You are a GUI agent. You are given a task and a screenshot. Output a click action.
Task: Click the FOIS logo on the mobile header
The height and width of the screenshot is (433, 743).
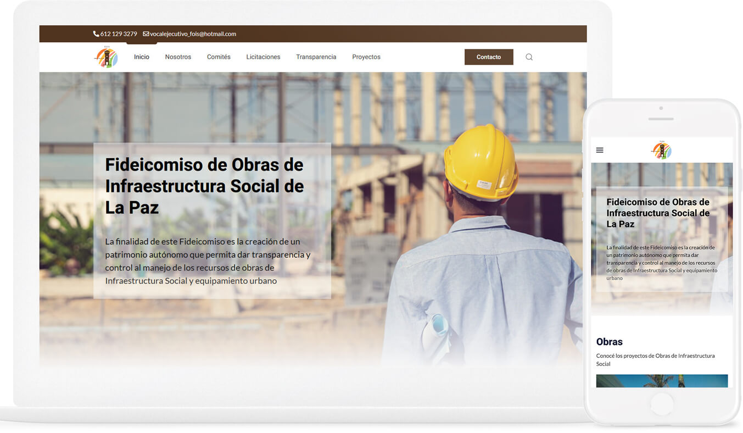coord(662,149)
